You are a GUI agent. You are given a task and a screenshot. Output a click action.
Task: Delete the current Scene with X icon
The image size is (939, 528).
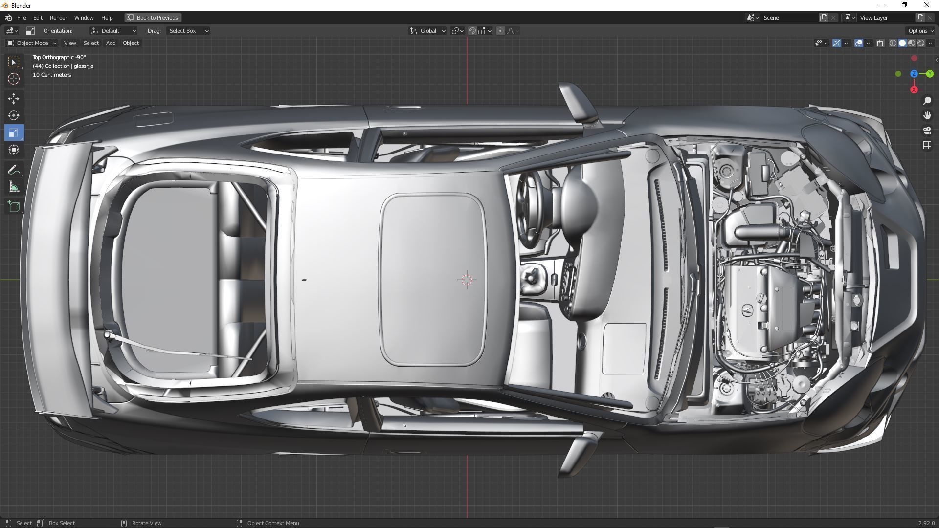tap(833, 18)
